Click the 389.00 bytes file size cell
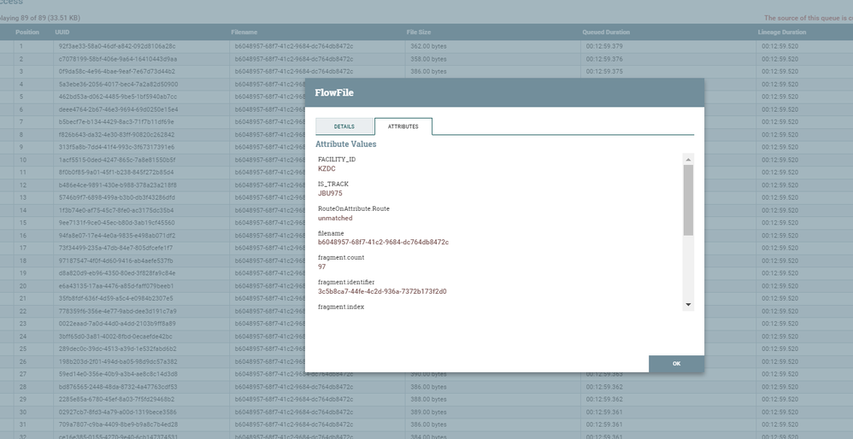The height and width of the screenshot is (439, 853). pos(429,412)
